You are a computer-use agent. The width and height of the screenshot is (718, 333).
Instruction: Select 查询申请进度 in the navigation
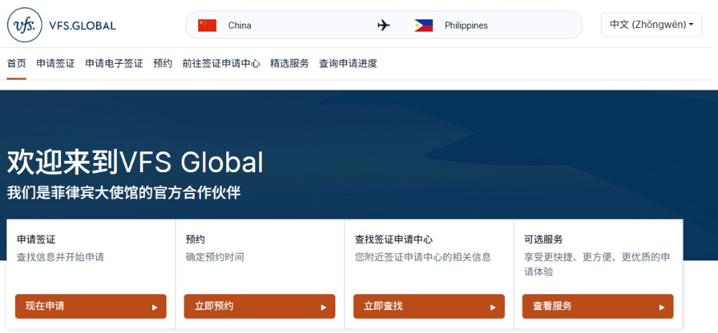348,63
